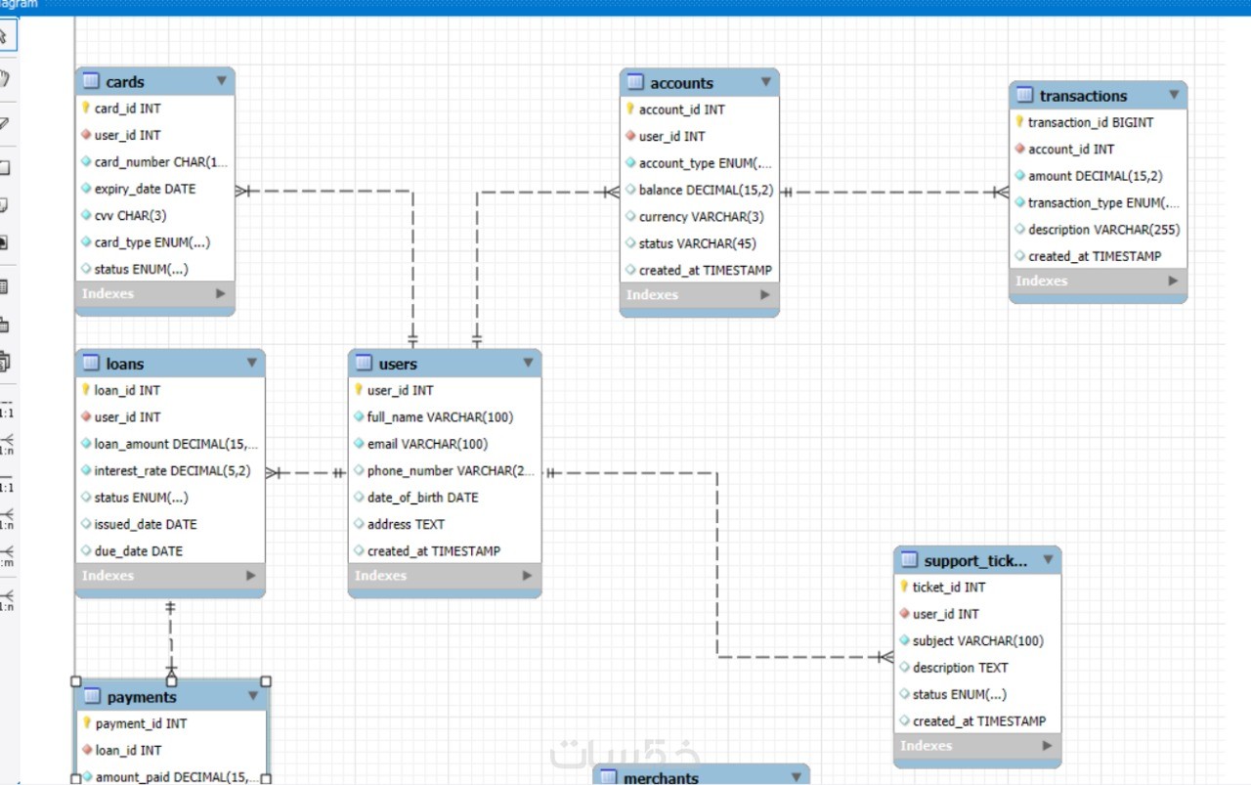Click the accounts table header icon
Image resolution: width=1251 pixels, height=785 pixels.
click(x=635, y=82)
